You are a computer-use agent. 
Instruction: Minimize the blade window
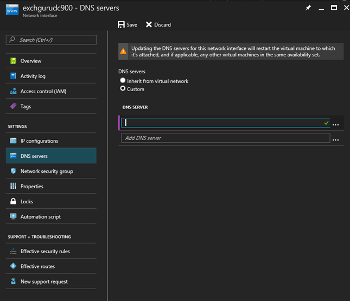321,9
